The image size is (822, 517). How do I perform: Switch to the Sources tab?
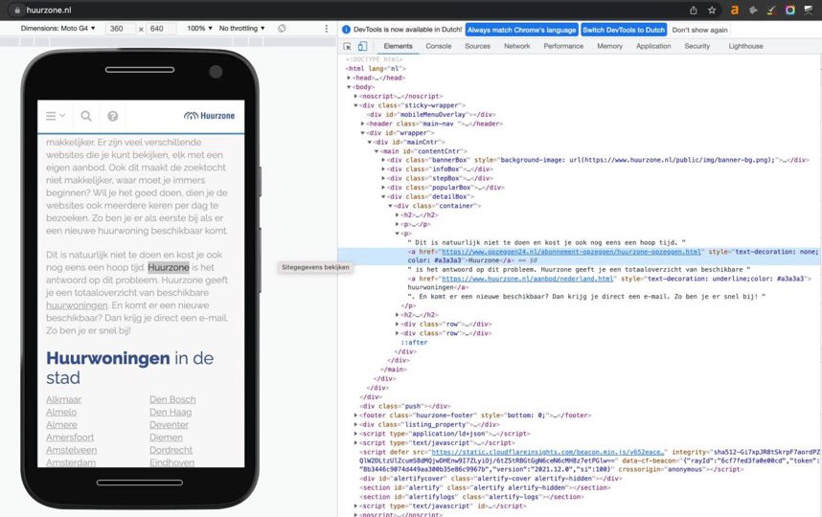pos(477,46)
